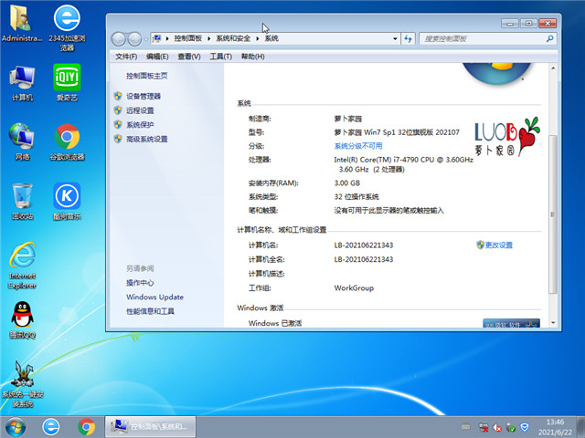Open the 编辑(E) menu

[157, 57]
